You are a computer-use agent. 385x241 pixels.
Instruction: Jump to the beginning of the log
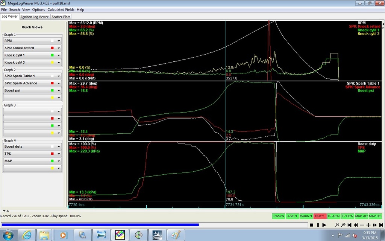(x=349, y=225)
